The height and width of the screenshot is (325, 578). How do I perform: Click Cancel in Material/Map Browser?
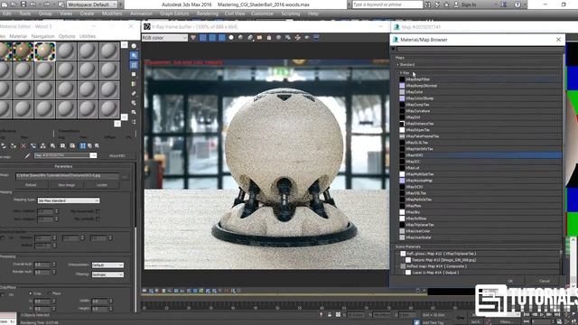545,281
